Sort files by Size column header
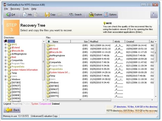Viewport: 162px width, 121px height. [x=80, y=41]
